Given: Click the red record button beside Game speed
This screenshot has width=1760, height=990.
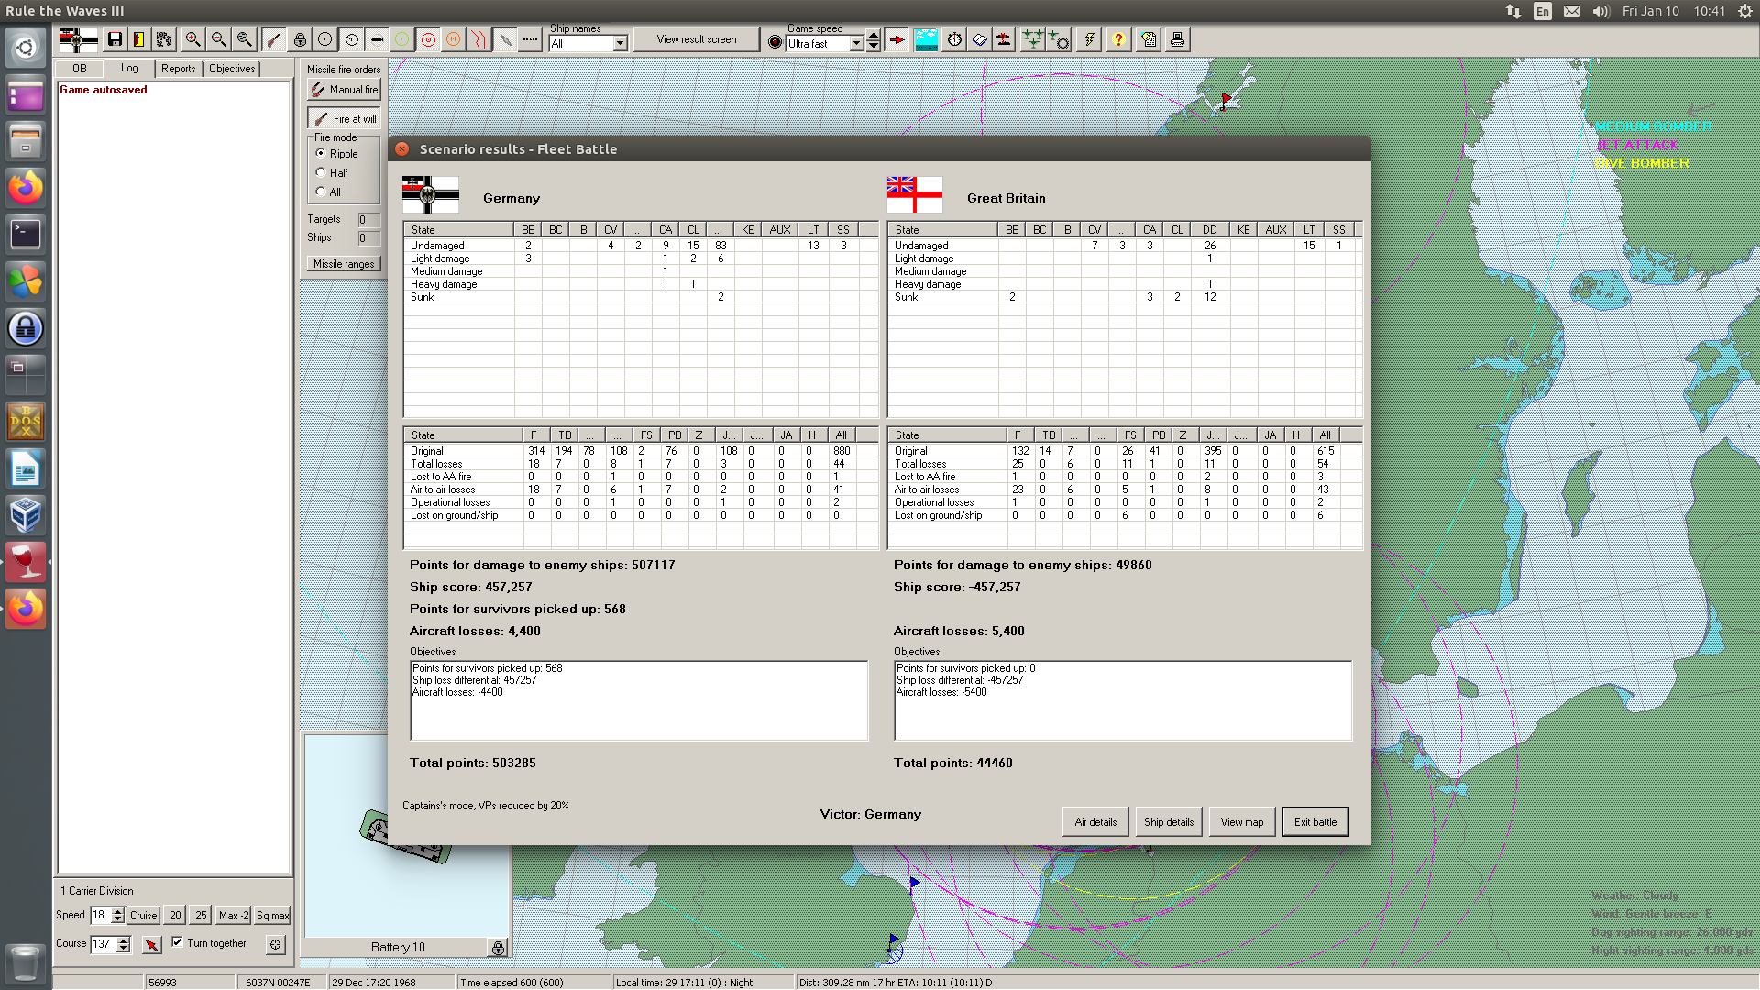Looking at the screenshot, I should click(x=775, y=42).
